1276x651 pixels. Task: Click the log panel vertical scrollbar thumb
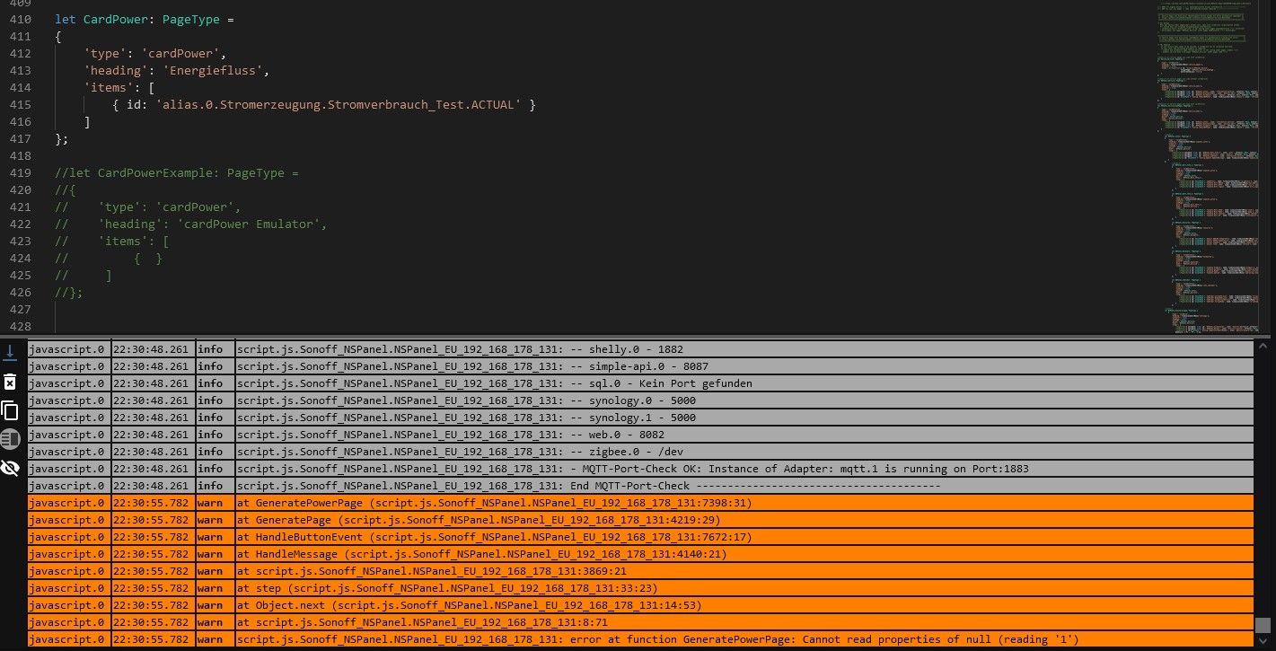point(1263,625)
